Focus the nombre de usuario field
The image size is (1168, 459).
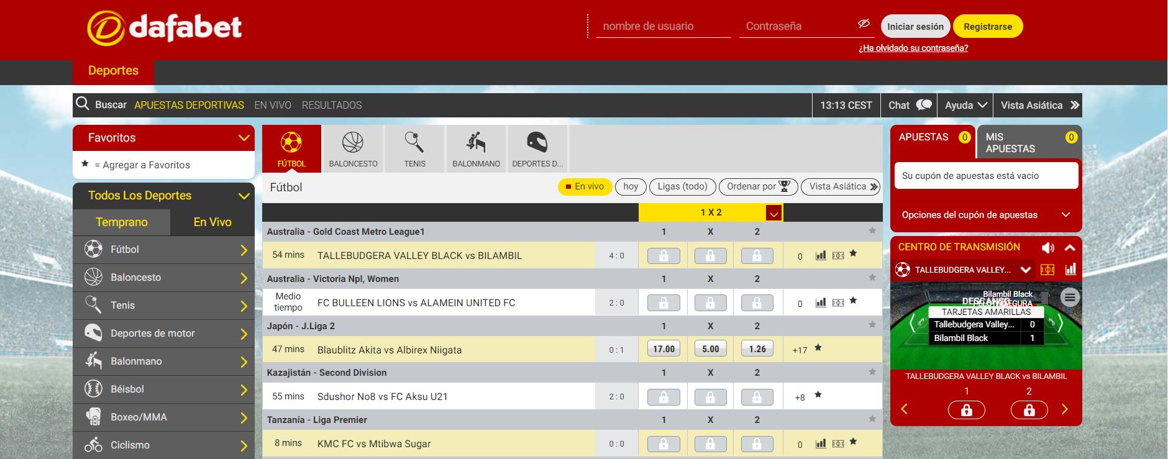664,26
